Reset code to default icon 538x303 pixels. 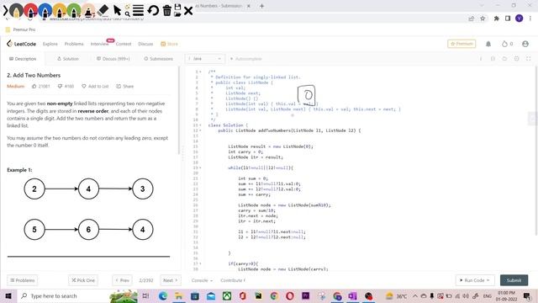(504, 59)
